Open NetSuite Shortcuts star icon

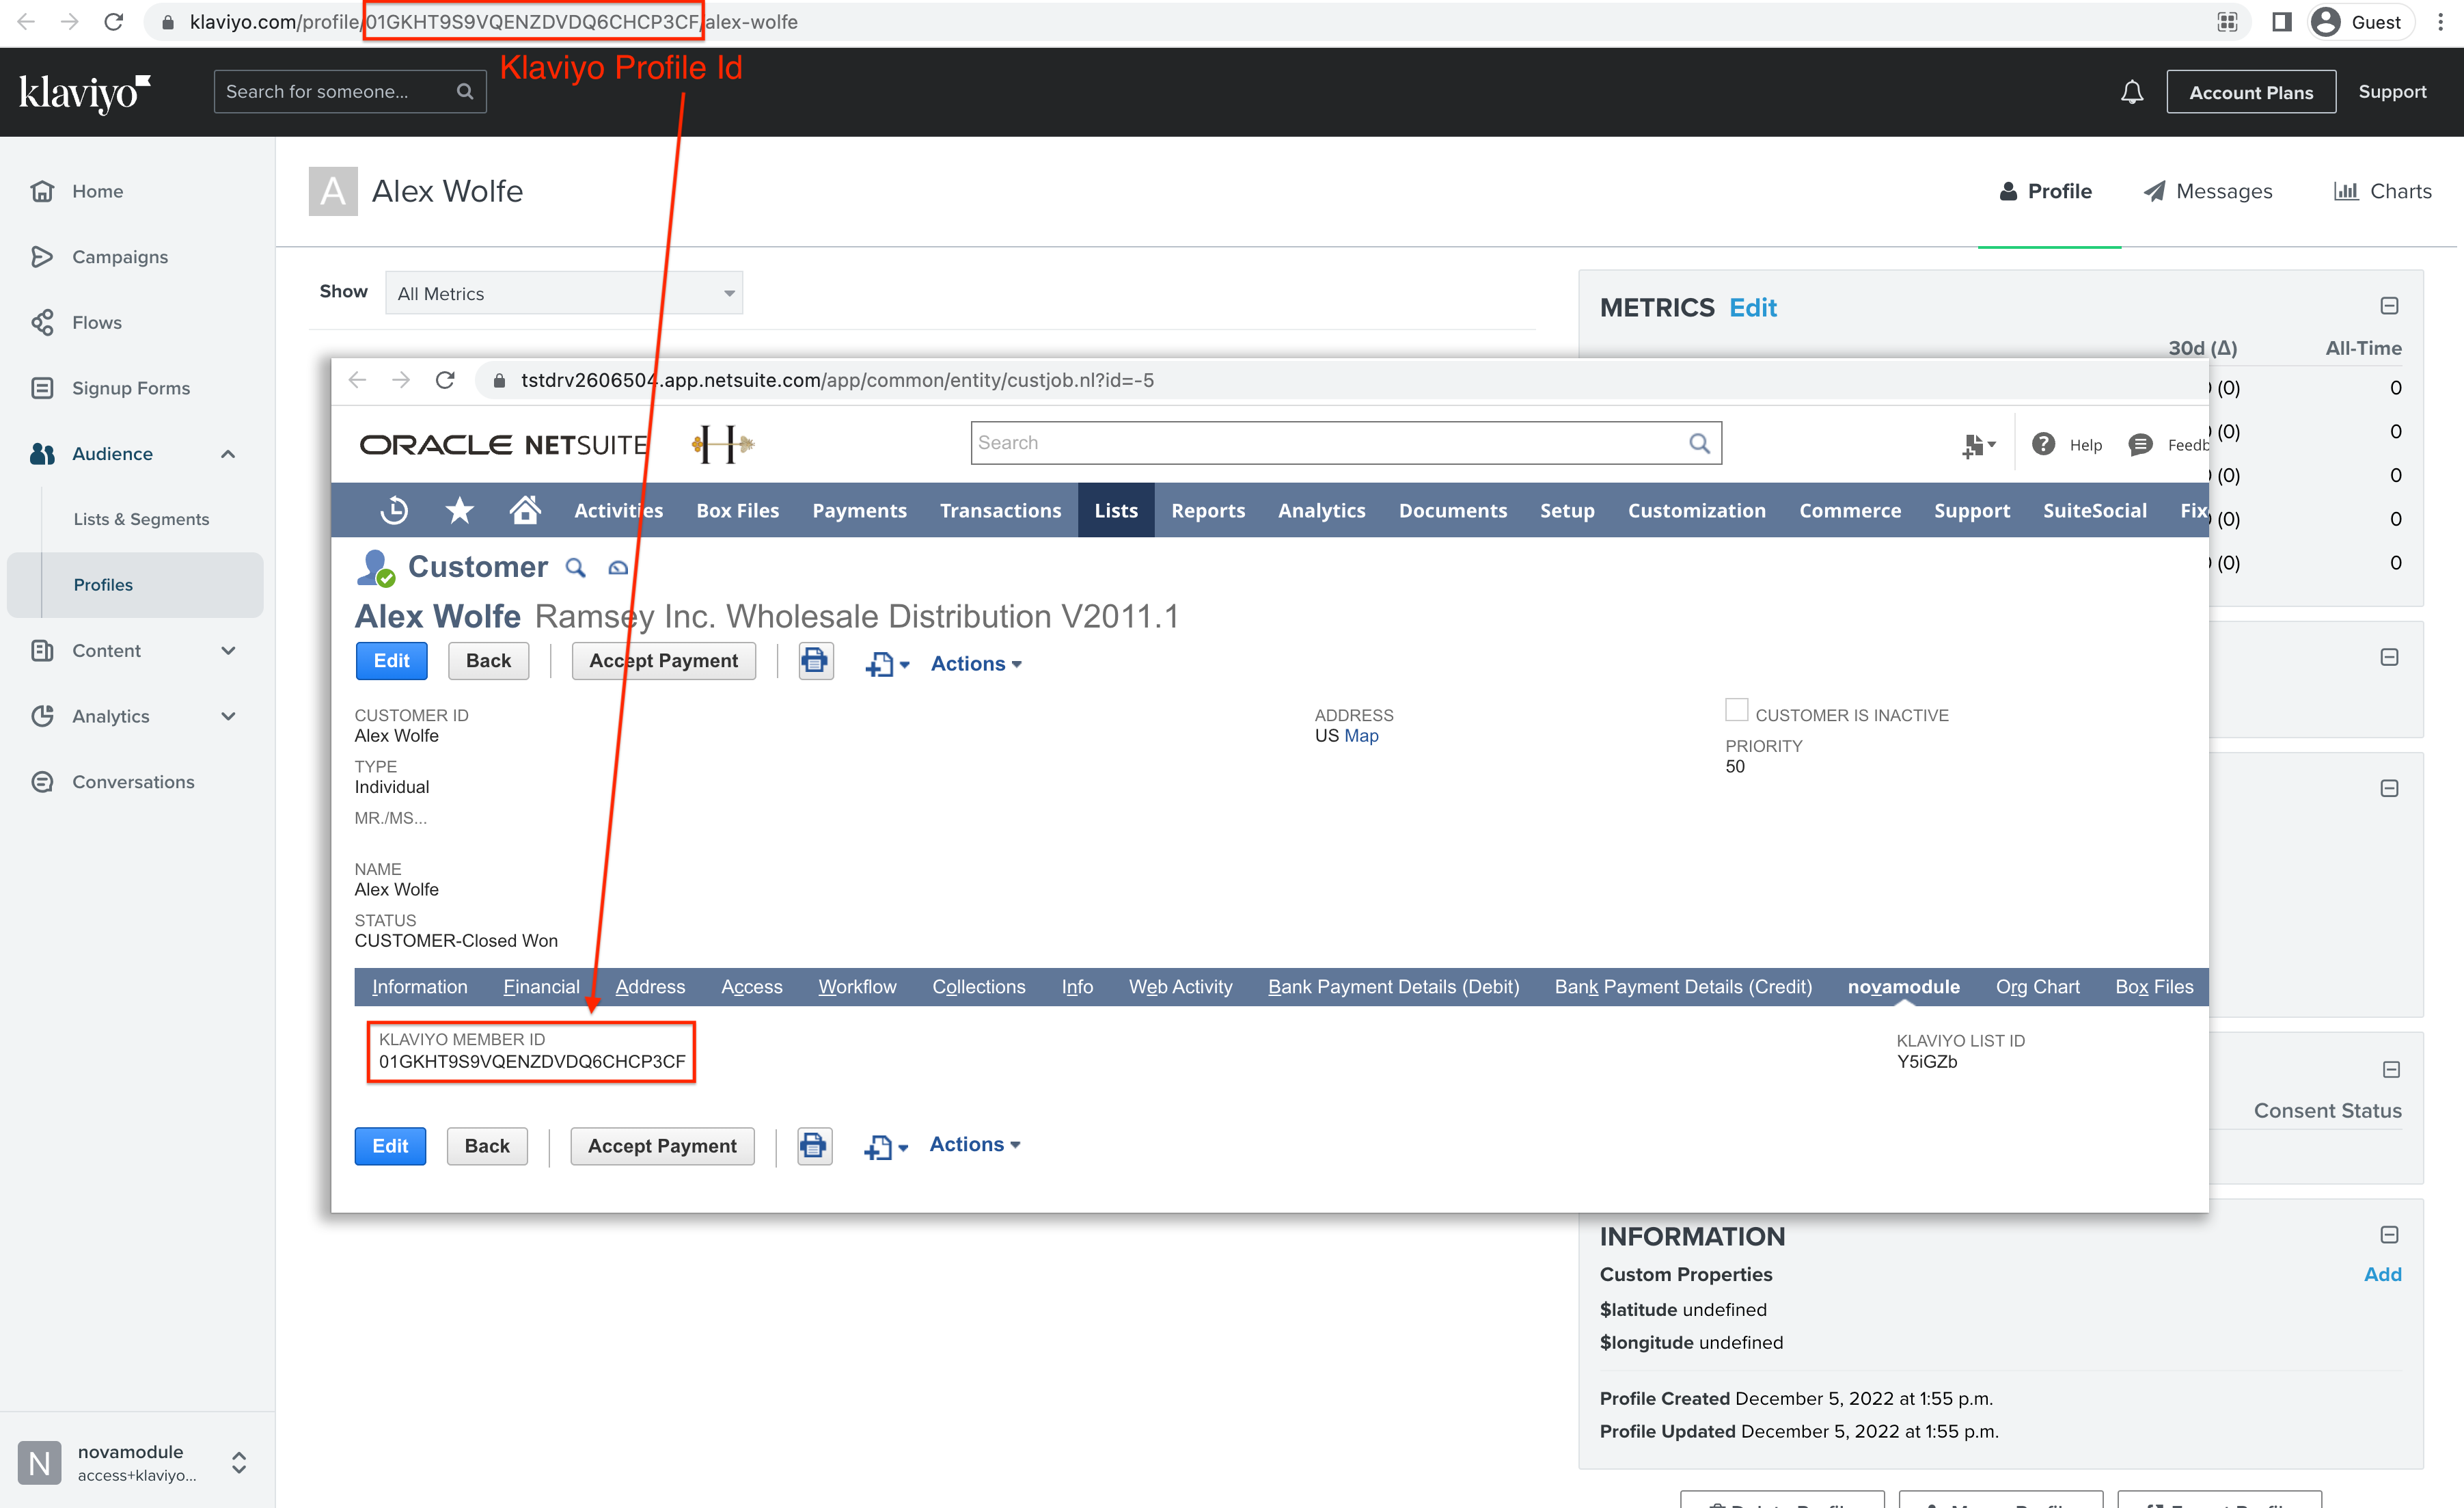(459, 511)
